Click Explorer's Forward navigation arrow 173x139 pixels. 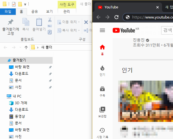tap(14, 47)
